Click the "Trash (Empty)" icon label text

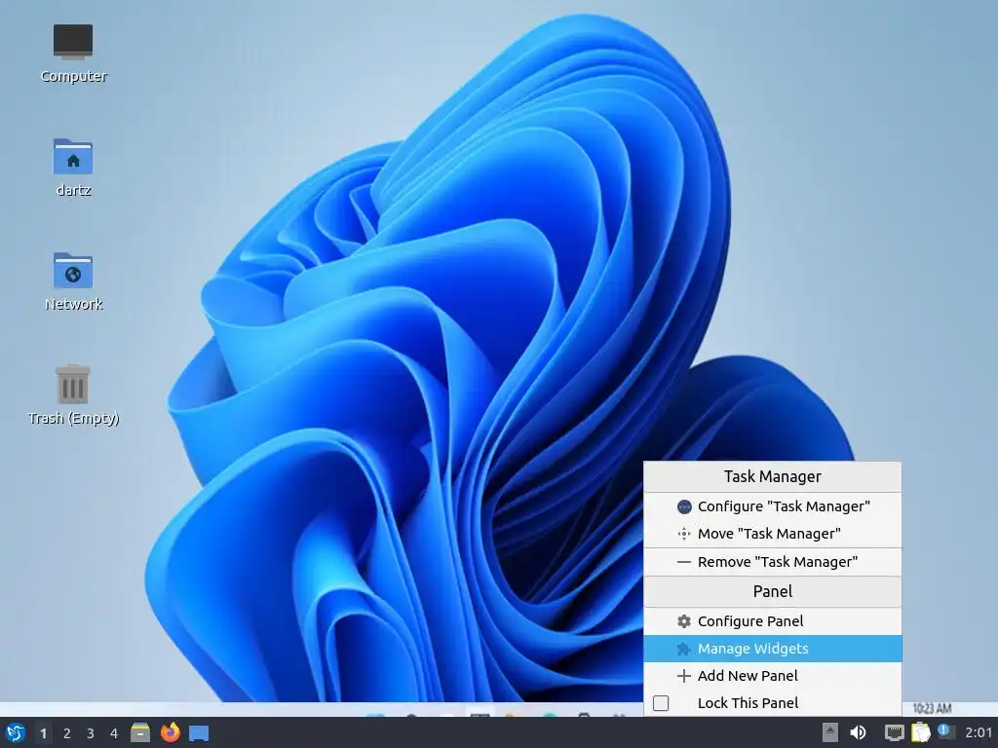74,418
